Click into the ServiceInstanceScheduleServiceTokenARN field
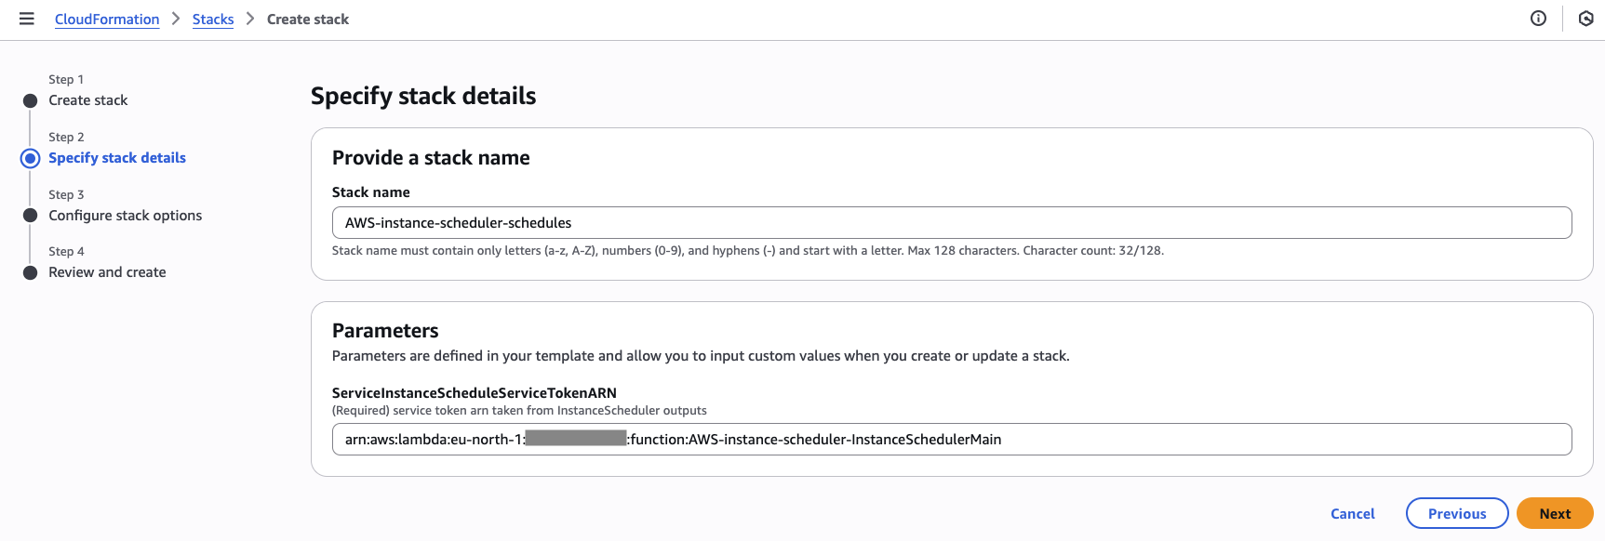The height and width of the screenshot is (541, 1605). coord(952,440)
